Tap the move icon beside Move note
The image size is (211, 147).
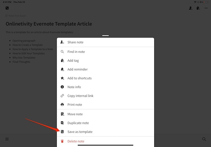(x=62, y=114)
